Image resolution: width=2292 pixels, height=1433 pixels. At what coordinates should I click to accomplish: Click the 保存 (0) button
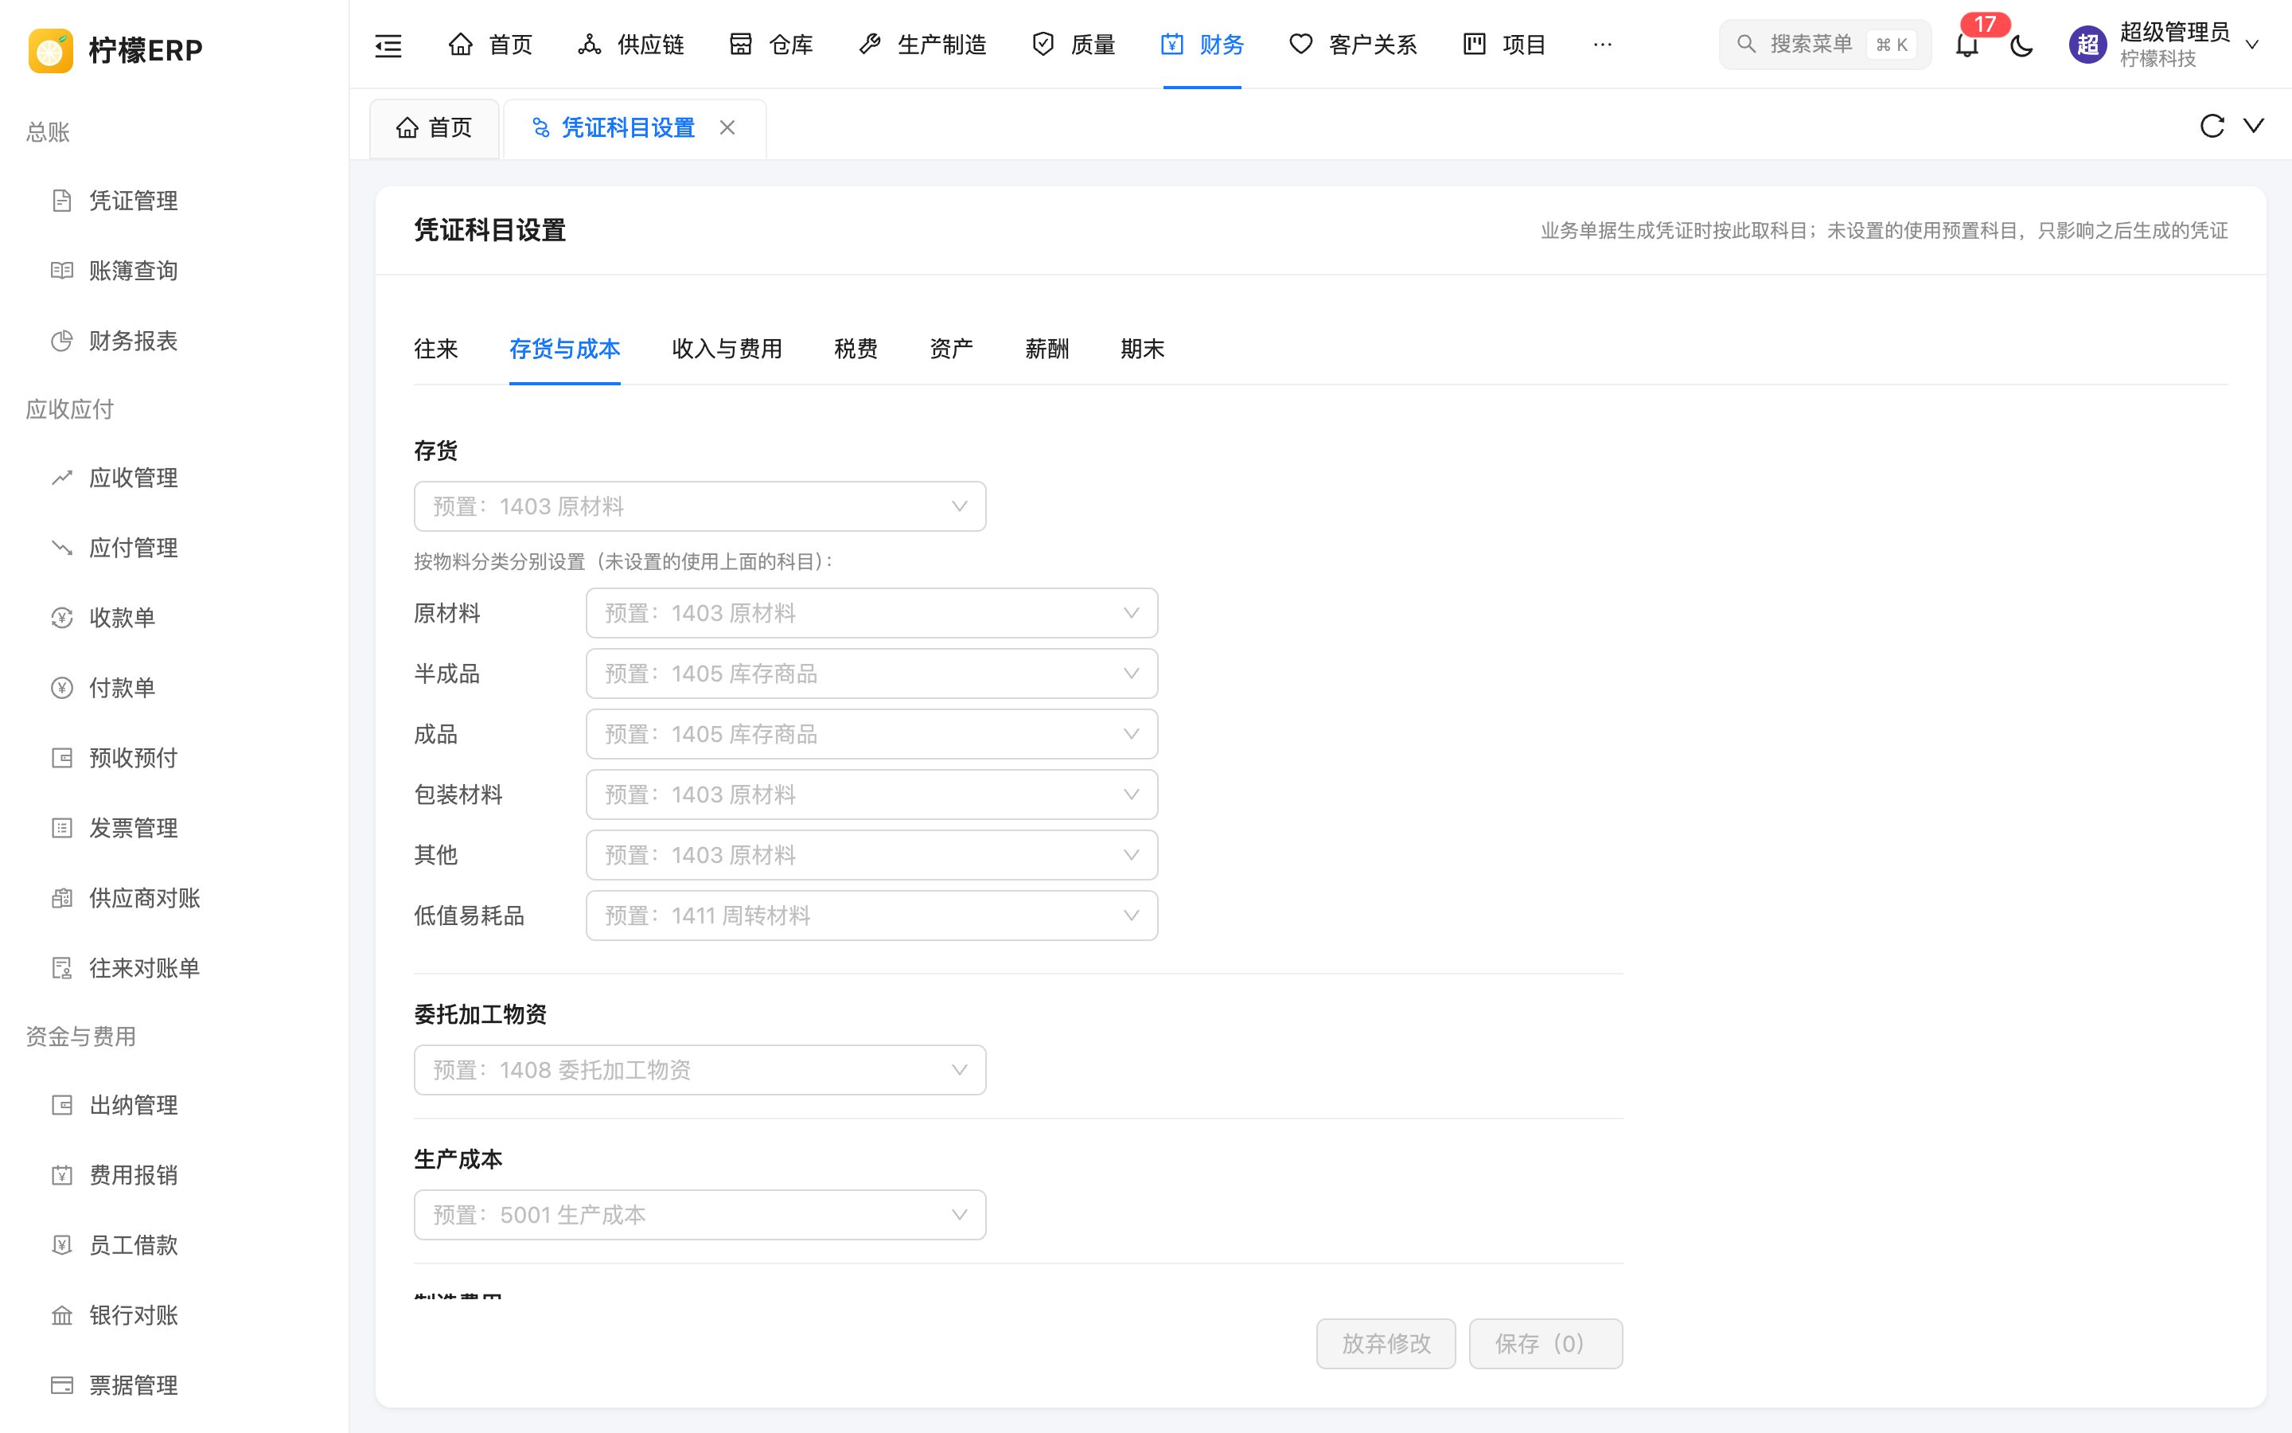pyautogui.click(x=1546, y=1344)
